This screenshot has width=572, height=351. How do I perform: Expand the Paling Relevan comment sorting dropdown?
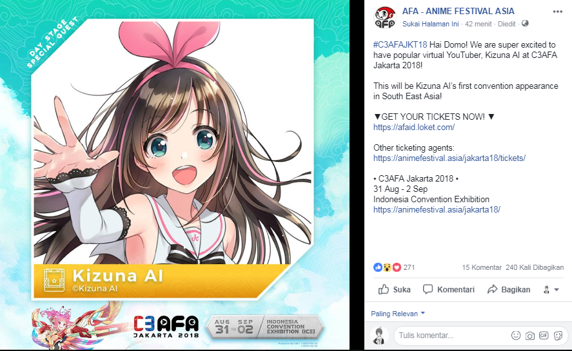click(x=398, y=314)
